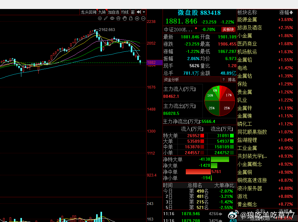Open chart settings gear icon
Screen dimensions: 298x222
coord(100,19)
